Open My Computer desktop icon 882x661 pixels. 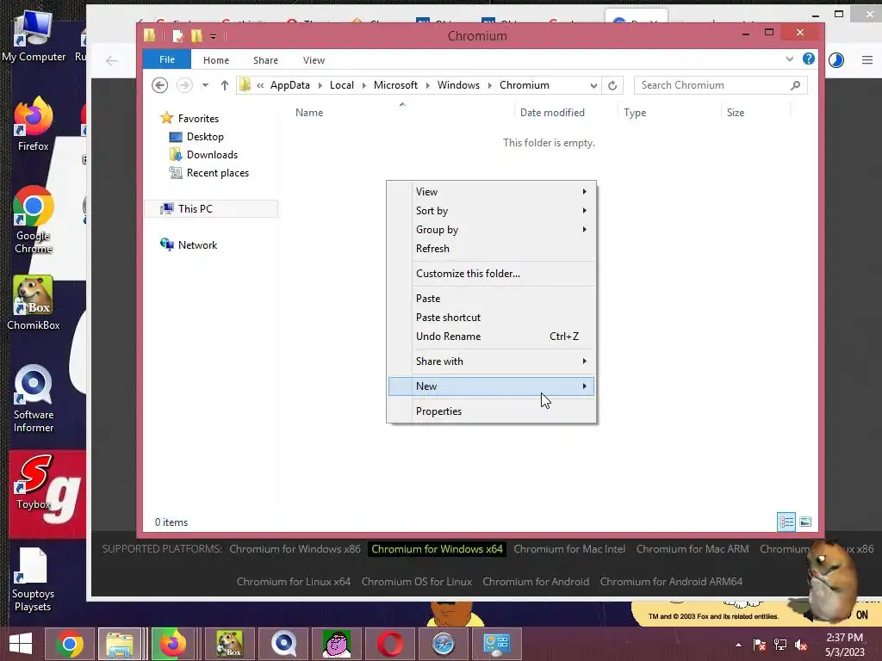pos(34,34)
